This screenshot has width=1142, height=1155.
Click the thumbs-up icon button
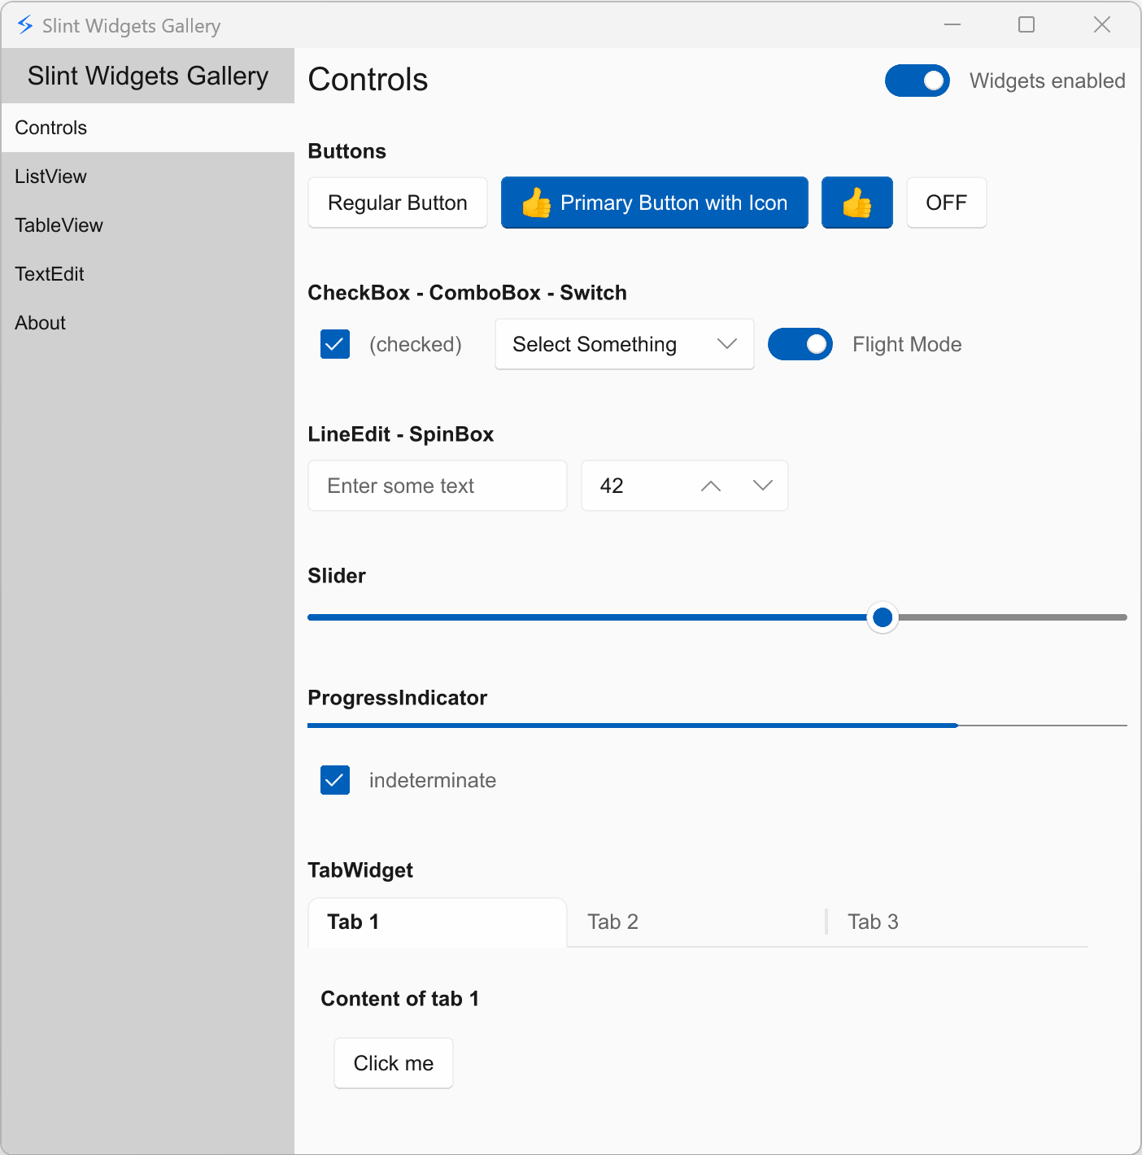pos(856,203)
